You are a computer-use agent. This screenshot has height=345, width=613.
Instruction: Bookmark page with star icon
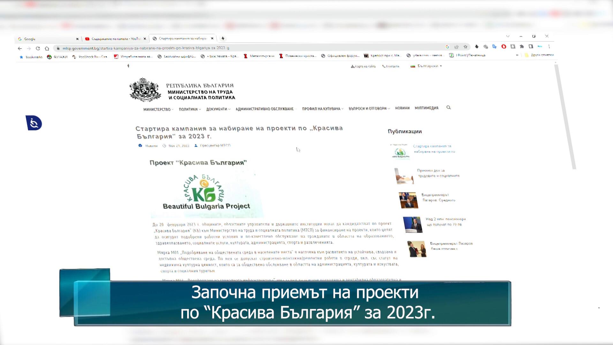pos(465,47)
